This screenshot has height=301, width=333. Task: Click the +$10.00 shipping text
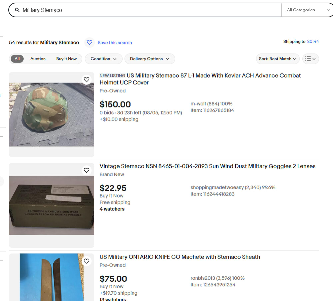119,119
